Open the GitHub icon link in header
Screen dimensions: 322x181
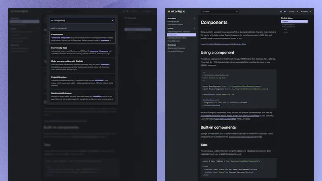pyautogui.click(x=281, y=12)
